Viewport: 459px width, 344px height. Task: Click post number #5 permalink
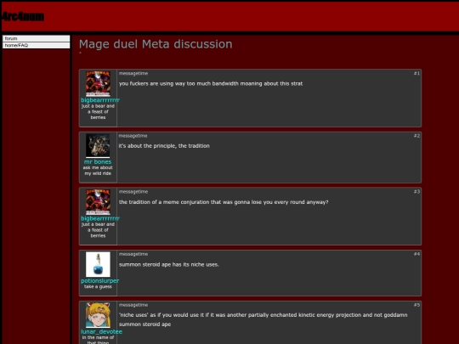(416, 305)
